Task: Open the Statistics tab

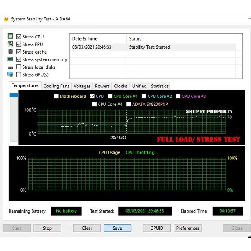Action: [x=159, y=86]
